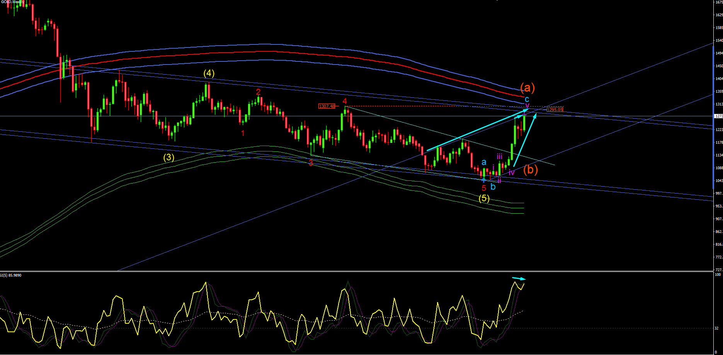Click the current price marker 1272 on axis
This screenshot has height=355, width=723.
click(x=719, y=116)
